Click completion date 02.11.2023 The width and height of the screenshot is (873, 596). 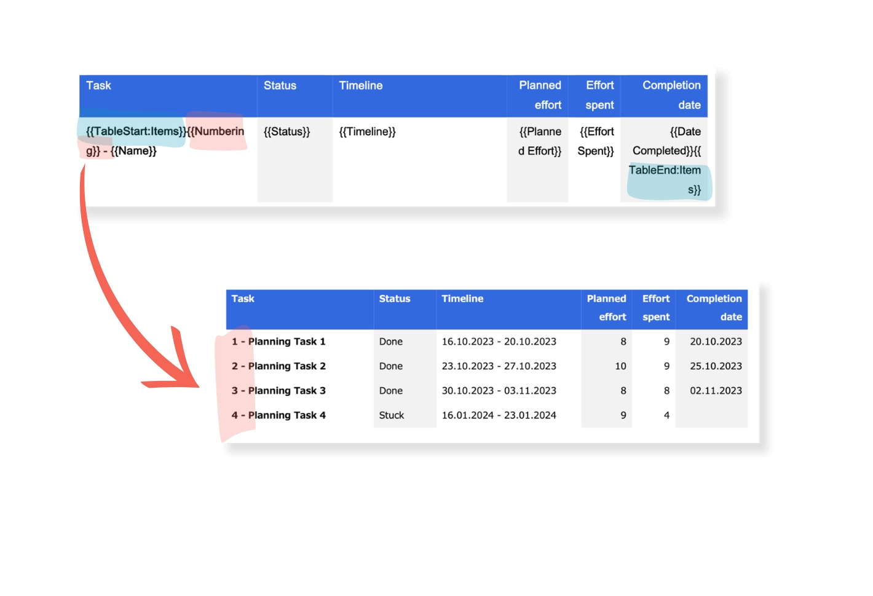(716, 391)
